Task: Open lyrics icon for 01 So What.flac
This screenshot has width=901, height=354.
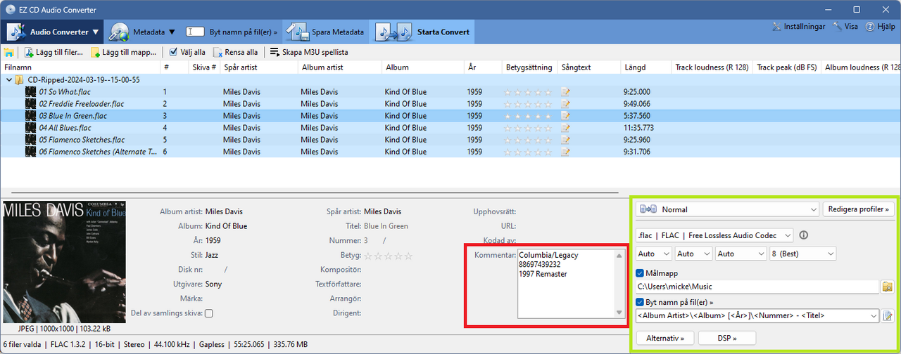Action: pos(565,92)
